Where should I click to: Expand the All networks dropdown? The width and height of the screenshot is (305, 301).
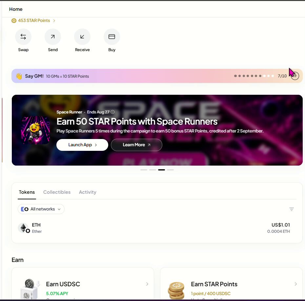click(41, 209)
